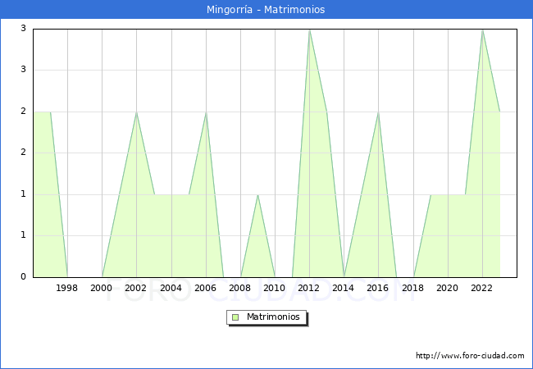
Task: Click the 0 label on y-axis
Action: point(24,277)
